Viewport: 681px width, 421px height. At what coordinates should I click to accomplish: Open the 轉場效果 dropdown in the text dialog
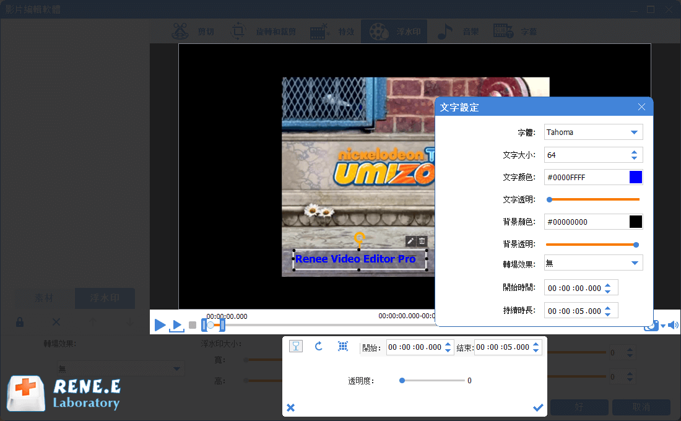point(593,263)
